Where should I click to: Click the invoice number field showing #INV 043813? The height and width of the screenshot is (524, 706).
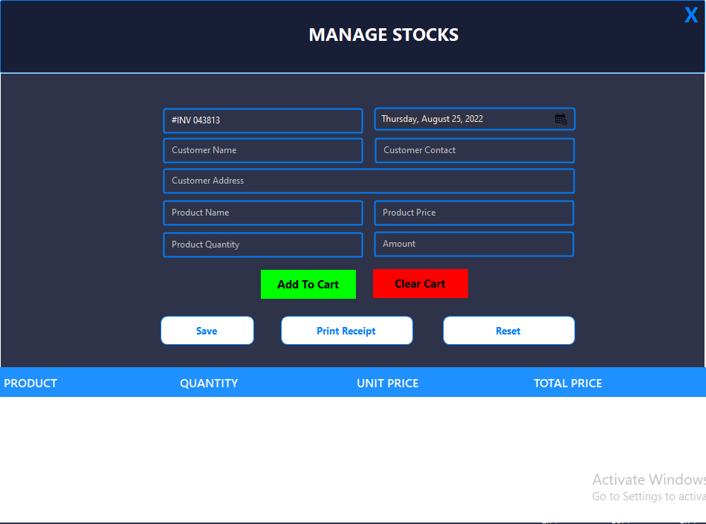click(262, 120)
